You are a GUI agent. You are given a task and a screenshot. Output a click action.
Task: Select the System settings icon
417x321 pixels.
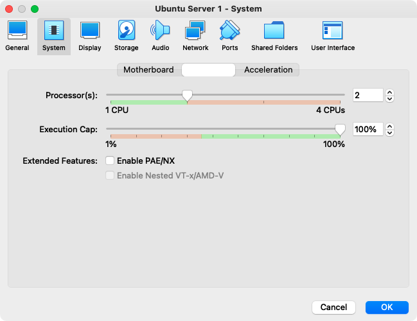pyautogui.click(x=54, y=35)
